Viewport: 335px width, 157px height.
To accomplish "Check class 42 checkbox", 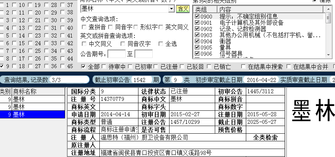I will [62, 43].
